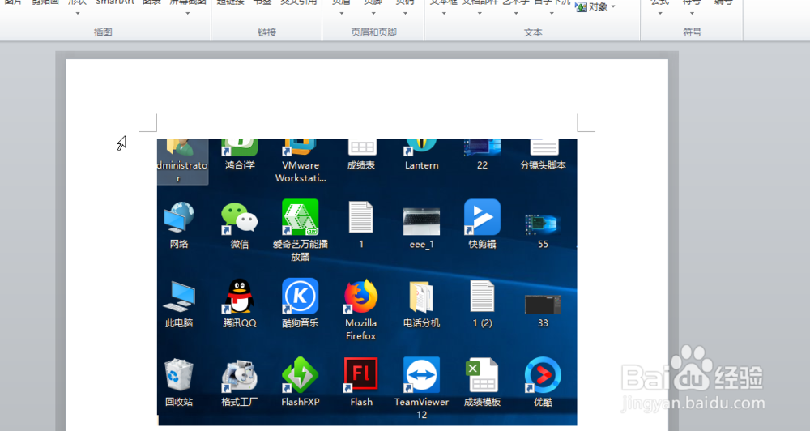The image size is (810, 431).
Task: Open the 页码 page number dropdown arrow
Action: point(405,13)
